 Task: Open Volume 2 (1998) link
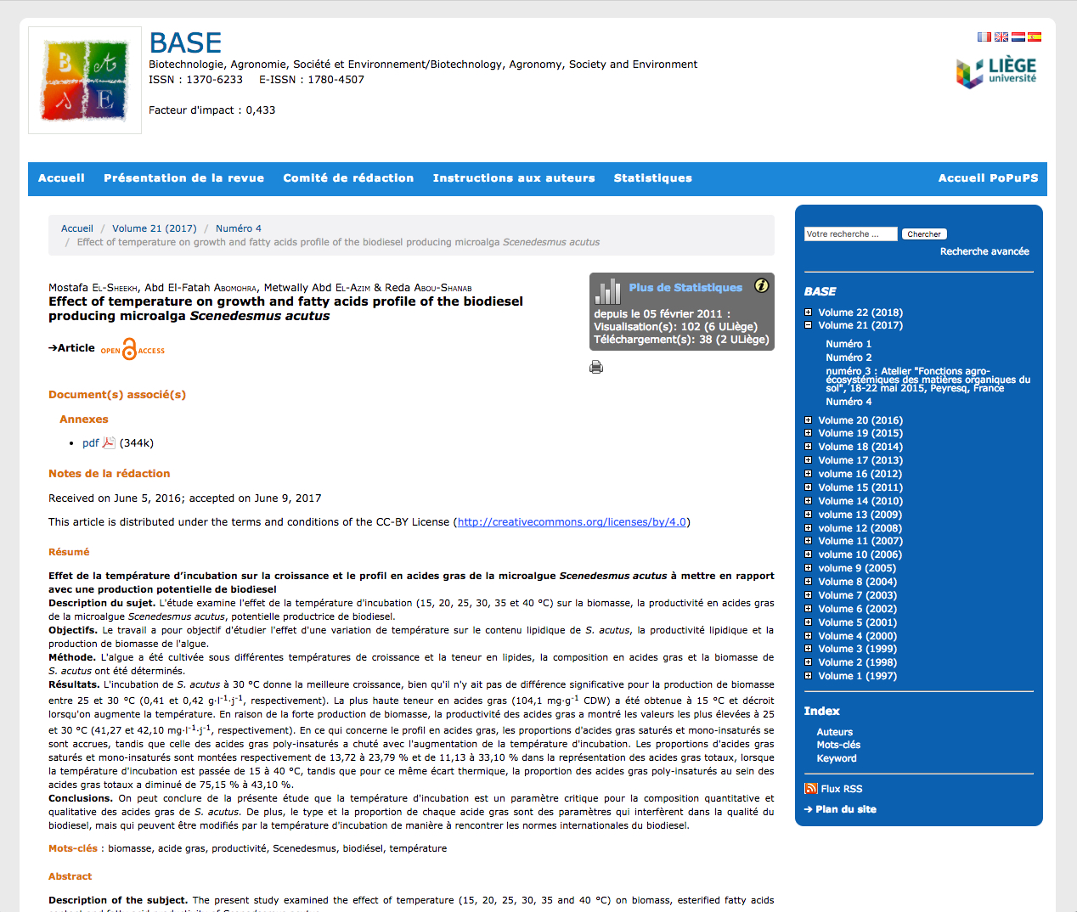click(x=858, y=662)
